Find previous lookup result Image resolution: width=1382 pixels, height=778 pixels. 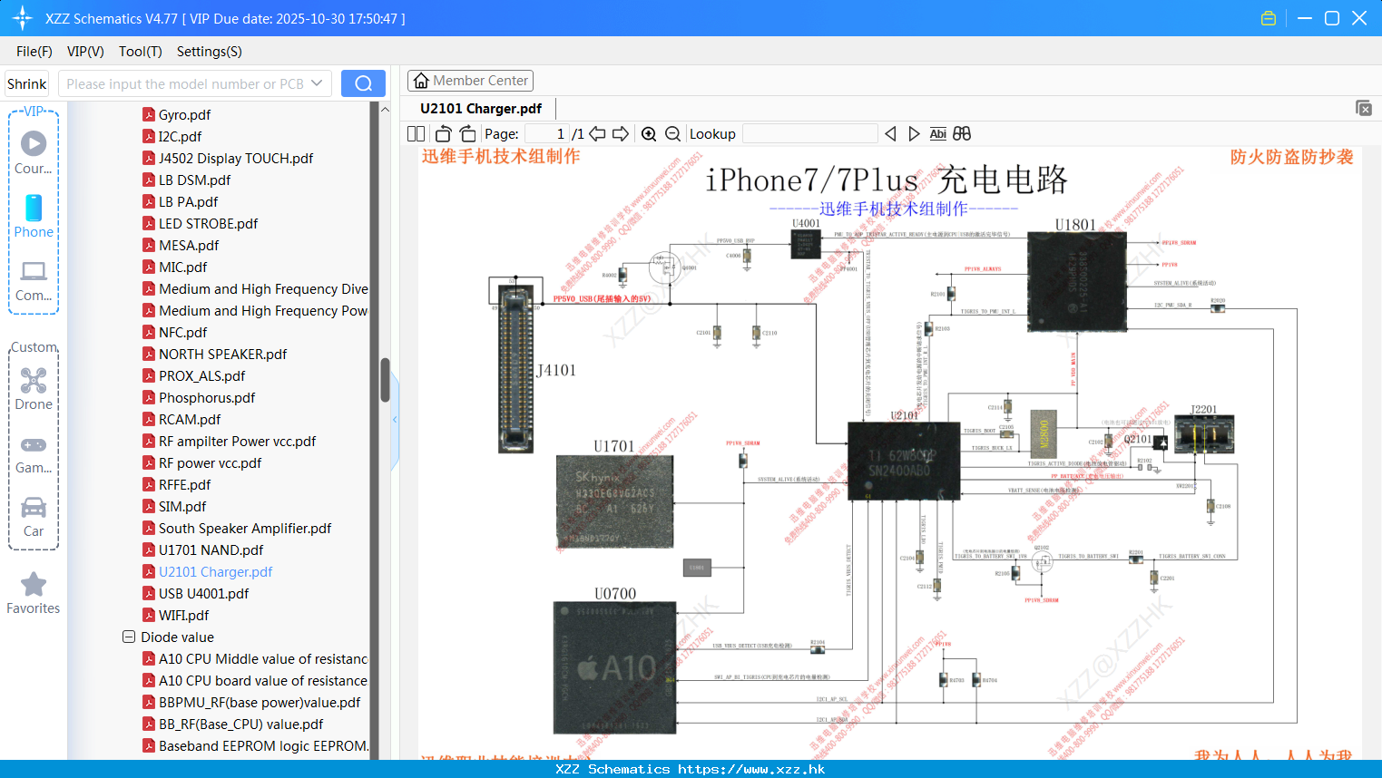(x=890, y=133)
